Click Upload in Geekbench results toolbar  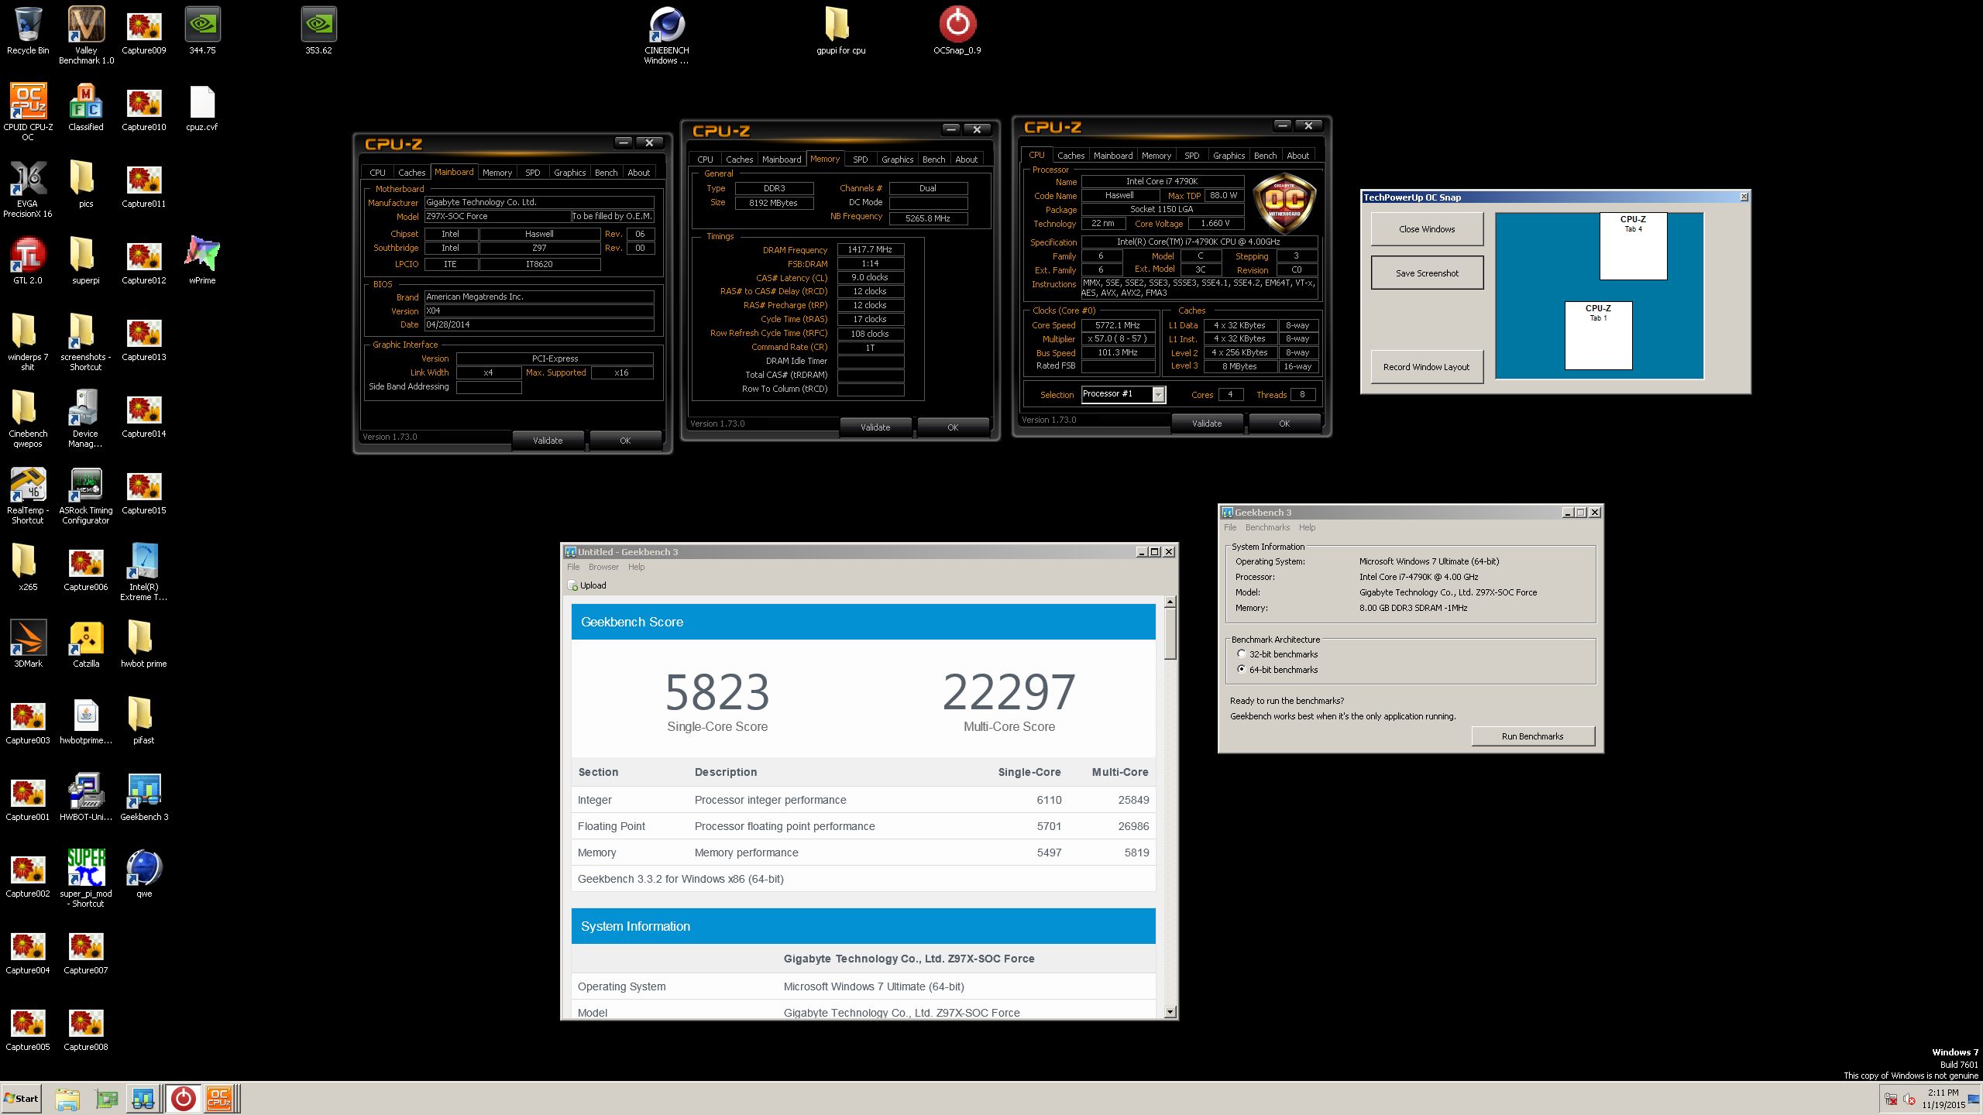point(588,586)
